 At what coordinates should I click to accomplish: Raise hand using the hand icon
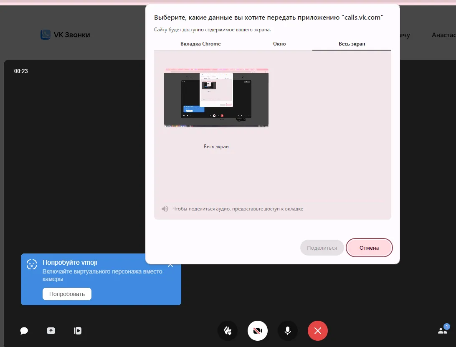[228, 331]
